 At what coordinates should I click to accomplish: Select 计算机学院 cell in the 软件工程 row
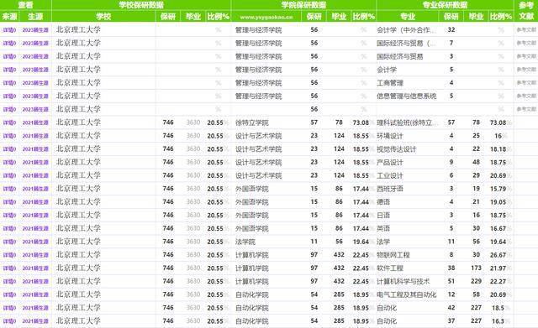click(x=252, y=268)
